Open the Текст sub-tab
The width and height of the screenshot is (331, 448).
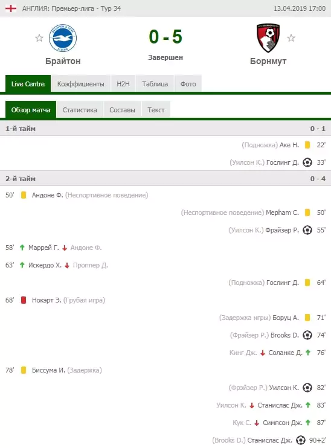[x=156, y=110]
